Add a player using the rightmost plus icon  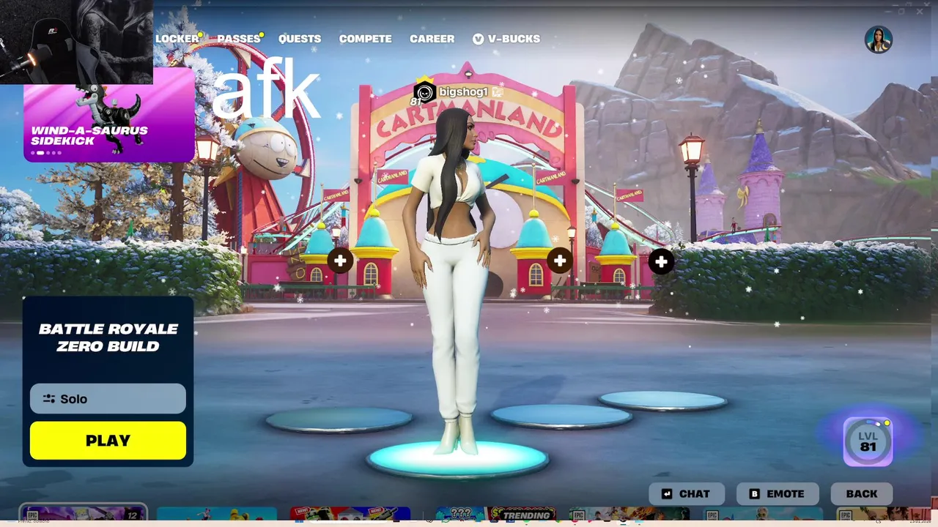[661, 261]
